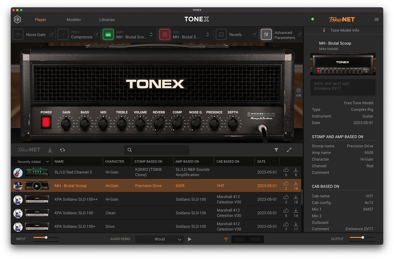Screen dimensions: 394x259
Task: Toggle the amp POWER switch
Action: click(x=46, y=123)
